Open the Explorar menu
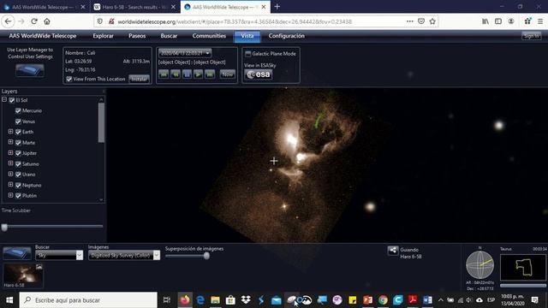 (x=103, y=36)
